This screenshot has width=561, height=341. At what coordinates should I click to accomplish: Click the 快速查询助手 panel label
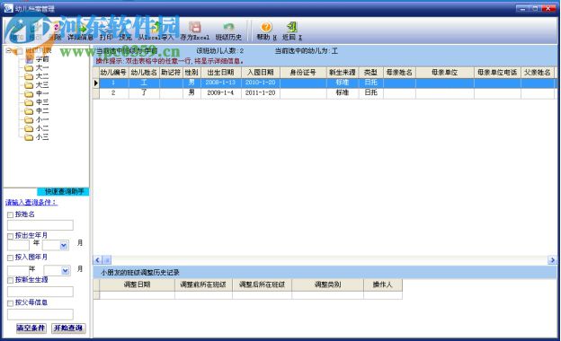pyautogui.click(x=64, y=192)
